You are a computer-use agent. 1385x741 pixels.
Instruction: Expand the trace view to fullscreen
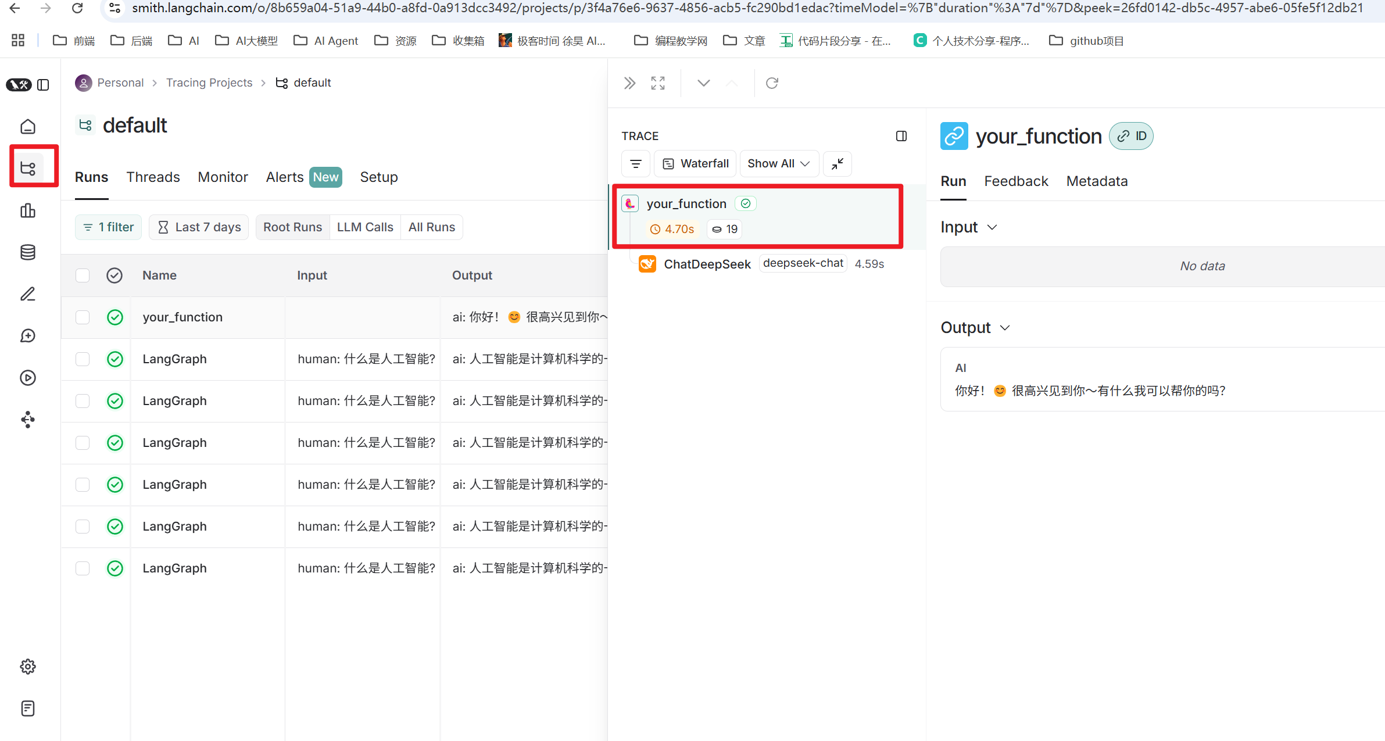[657, 83]
